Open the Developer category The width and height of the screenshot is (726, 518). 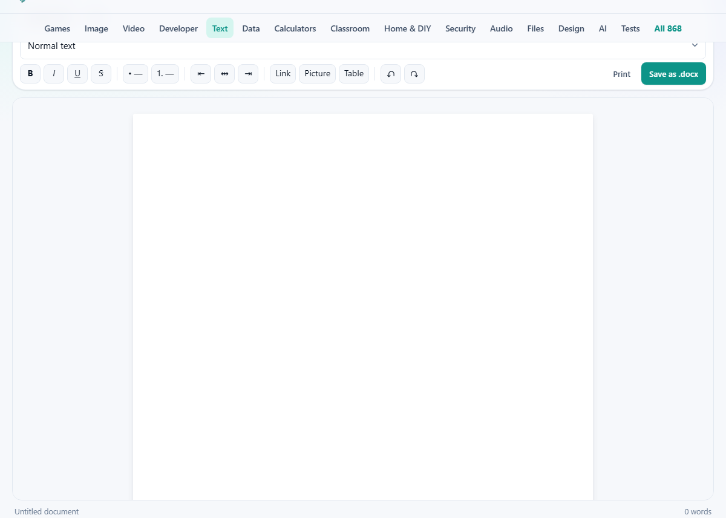click(178, 28)
